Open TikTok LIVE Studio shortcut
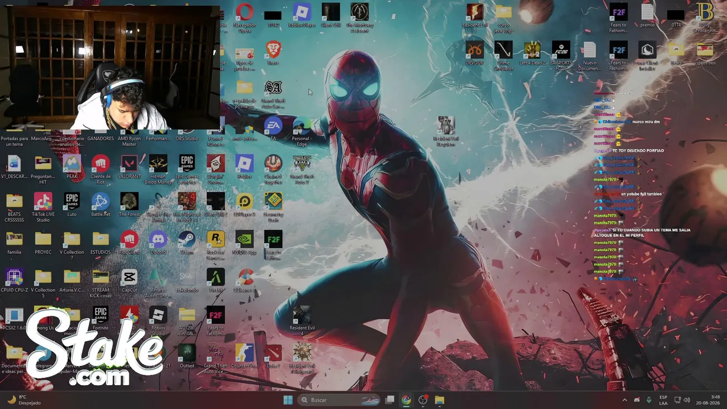The height and width of the screenshot is (409, 727). point(43,207)
